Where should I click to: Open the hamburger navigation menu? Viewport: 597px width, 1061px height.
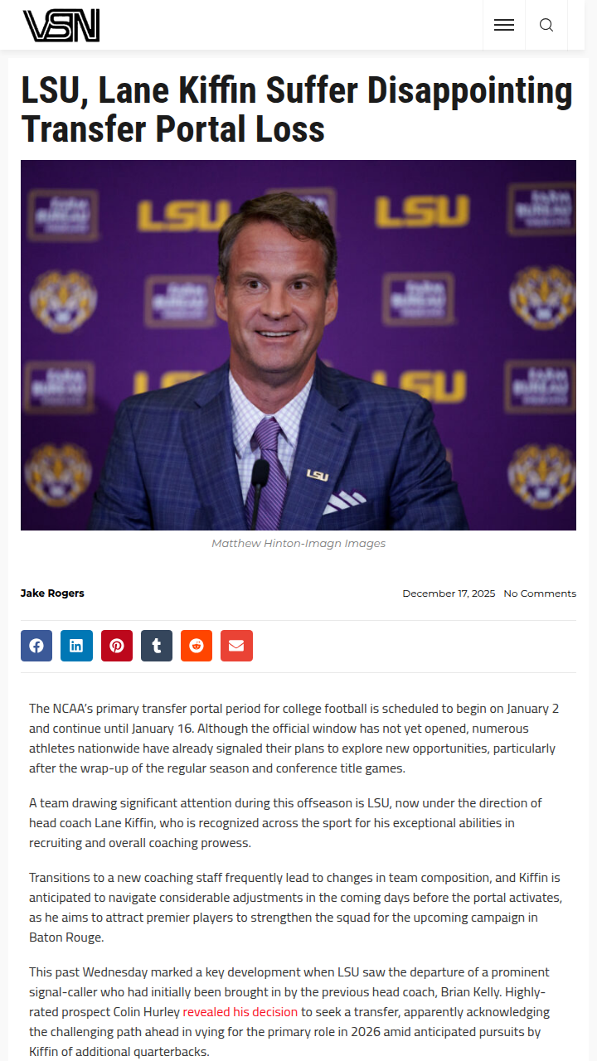[504, 25]
